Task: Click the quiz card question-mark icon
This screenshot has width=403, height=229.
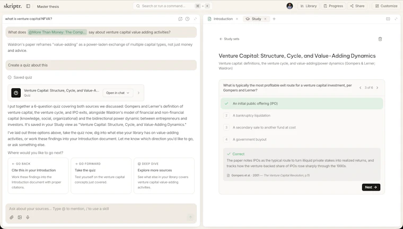Action: click(16, 93)
